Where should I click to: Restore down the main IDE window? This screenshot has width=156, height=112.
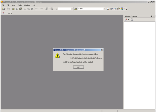tap(151, 2)
